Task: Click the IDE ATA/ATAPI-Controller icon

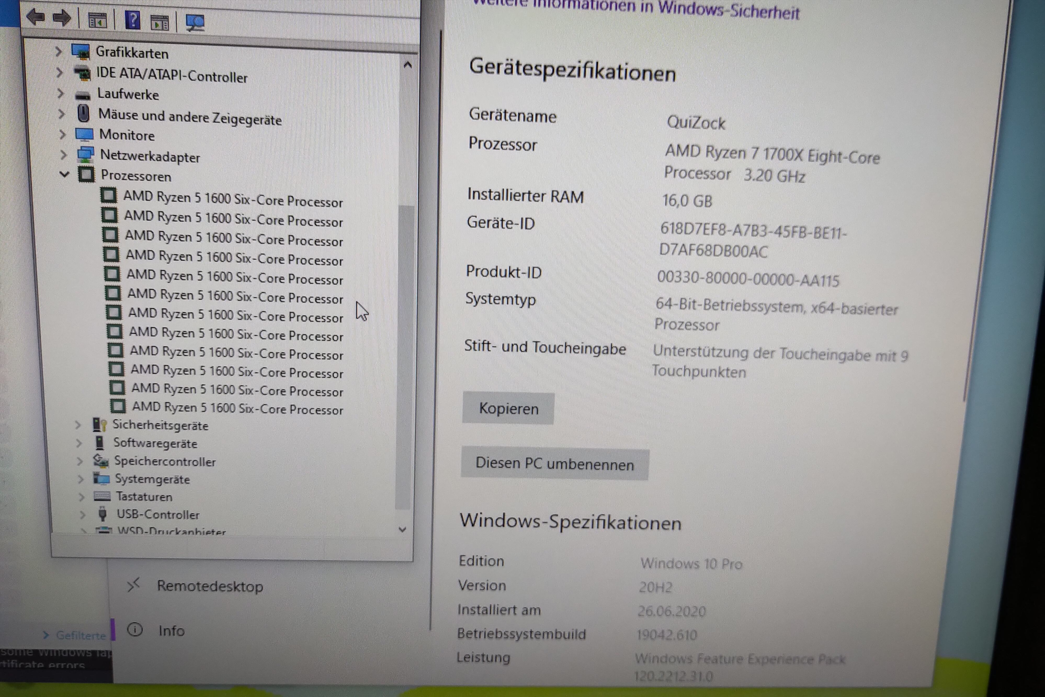Action: (x=82, y=73)
